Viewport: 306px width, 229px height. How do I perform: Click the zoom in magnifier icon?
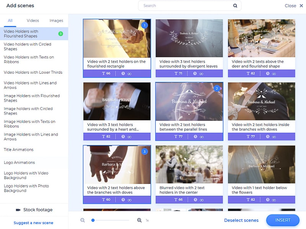coord(139,220)
